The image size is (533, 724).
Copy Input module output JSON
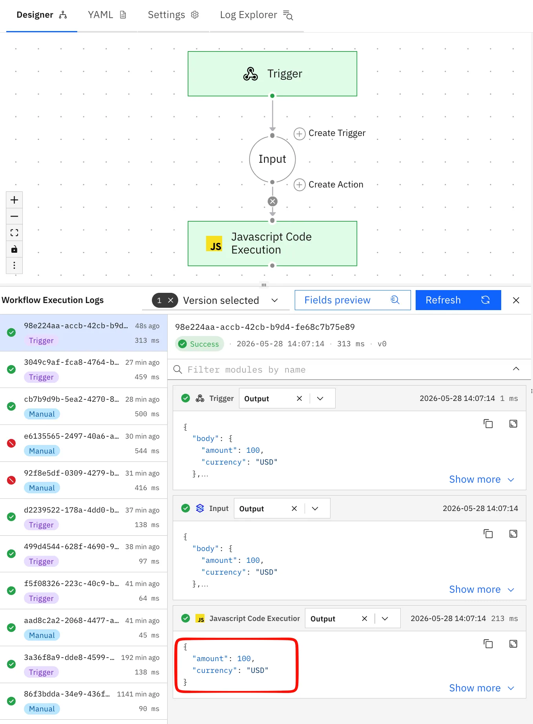[x=488, y=534]
